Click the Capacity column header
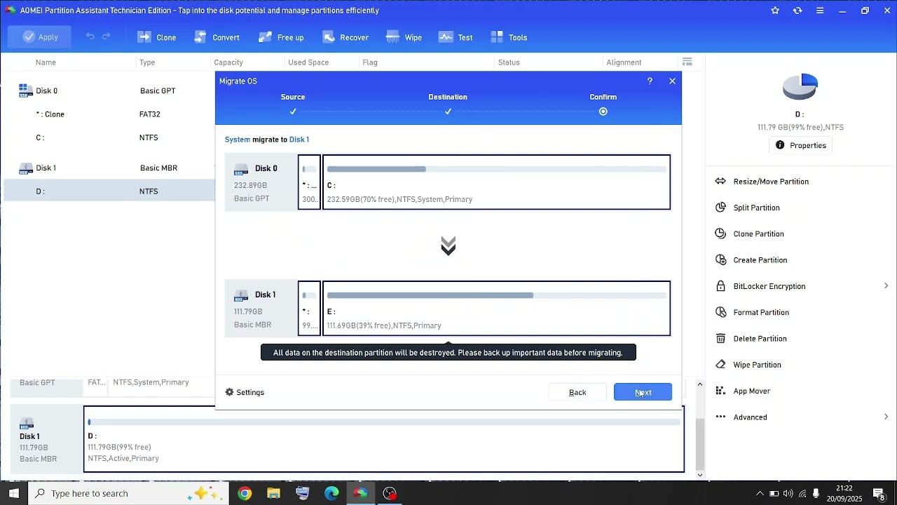The height and width of the screenshot is (505, 897). (228, 62)
